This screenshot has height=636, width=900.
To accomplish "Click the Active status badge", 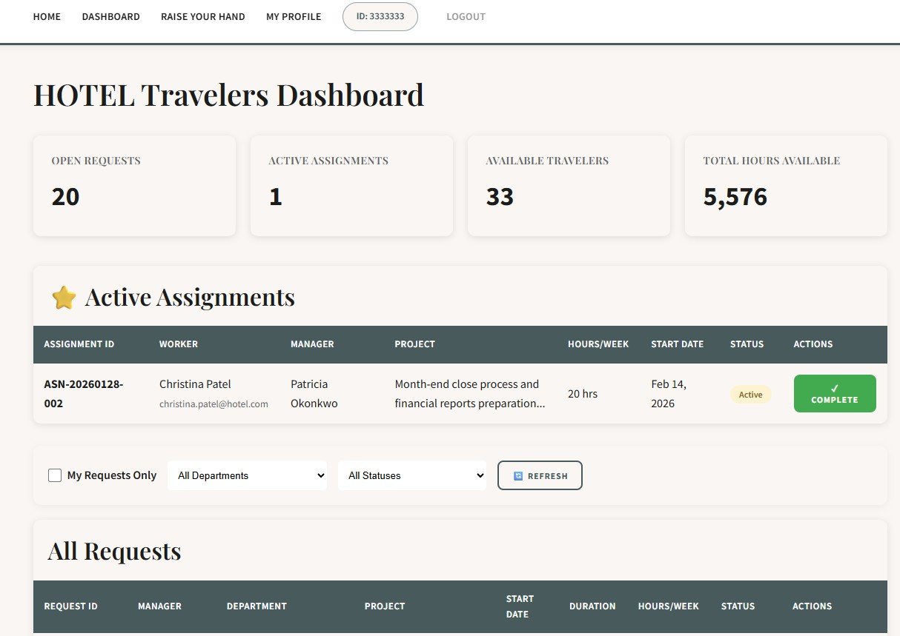I will point(750,395).
